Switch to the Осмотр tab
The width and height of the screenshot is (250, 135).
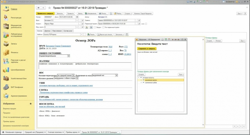40,31
